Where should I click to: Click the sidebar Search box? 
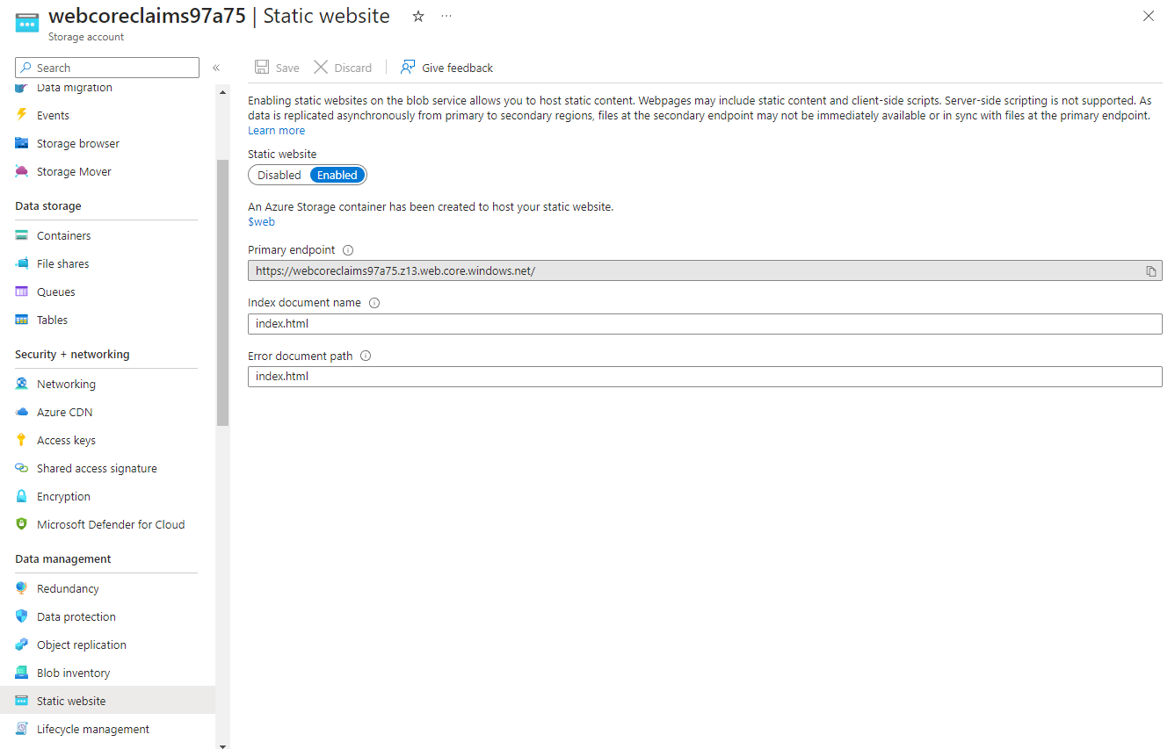(107, 68)
